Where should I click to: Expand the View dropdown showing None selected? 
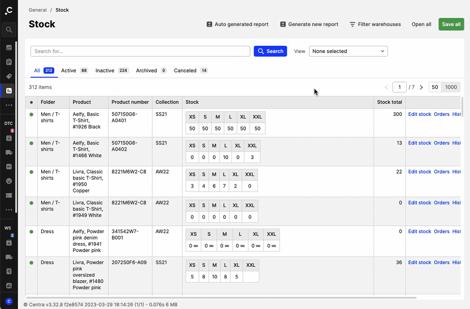coord(348,51)
